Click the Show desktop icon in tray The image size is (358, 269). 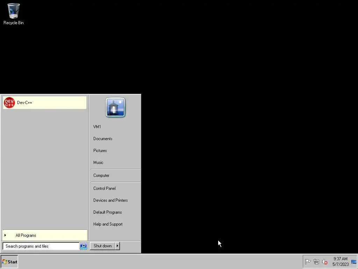coord(354,262)
